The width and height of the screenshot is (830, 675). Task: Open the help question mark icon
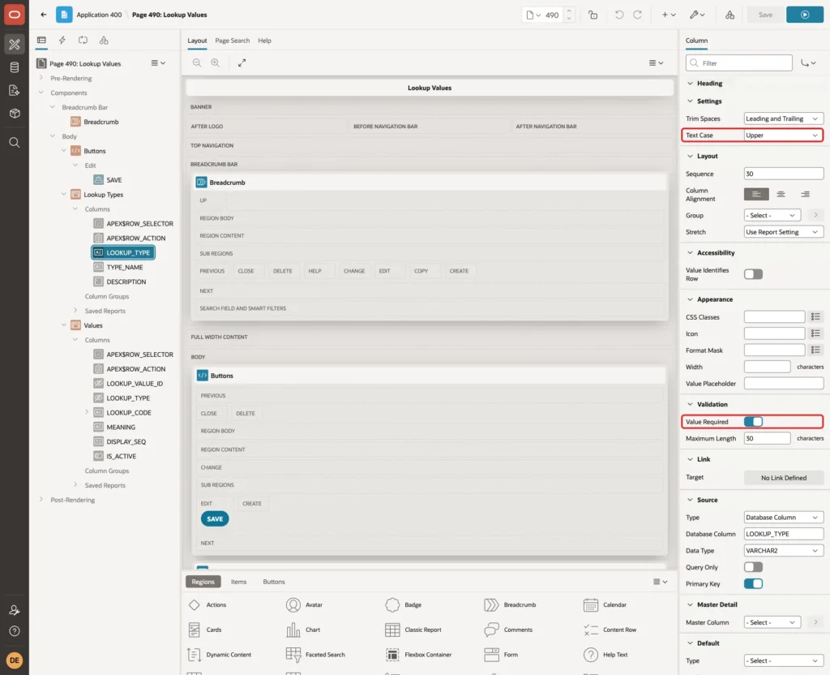coord(15,631)
